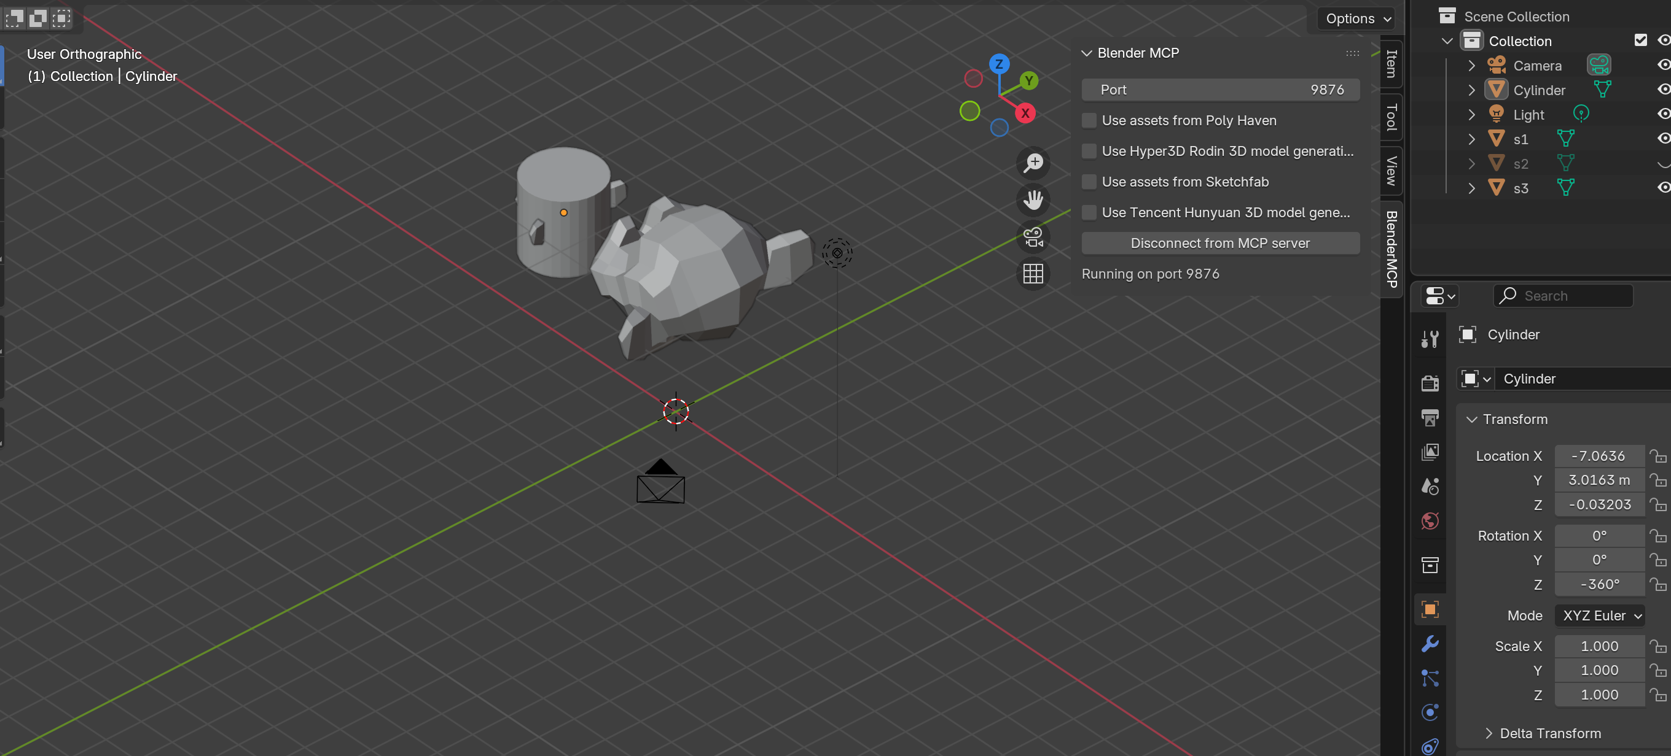Toggle camera view using viewport camera icon
Image resolution: width=1671 pixels, height=756 pixels.
(1033, 236)
